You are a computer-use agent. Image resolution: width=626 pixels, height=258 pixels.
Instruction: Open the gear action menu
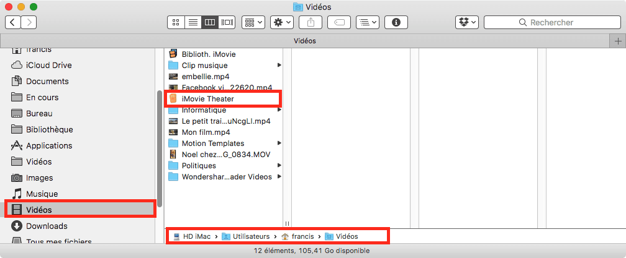click(282, 22)
